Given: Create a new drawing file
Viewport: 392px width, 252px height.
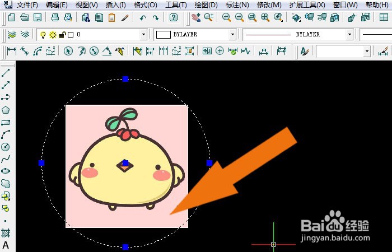Looking at the screenshot, I should pos(12,17).
